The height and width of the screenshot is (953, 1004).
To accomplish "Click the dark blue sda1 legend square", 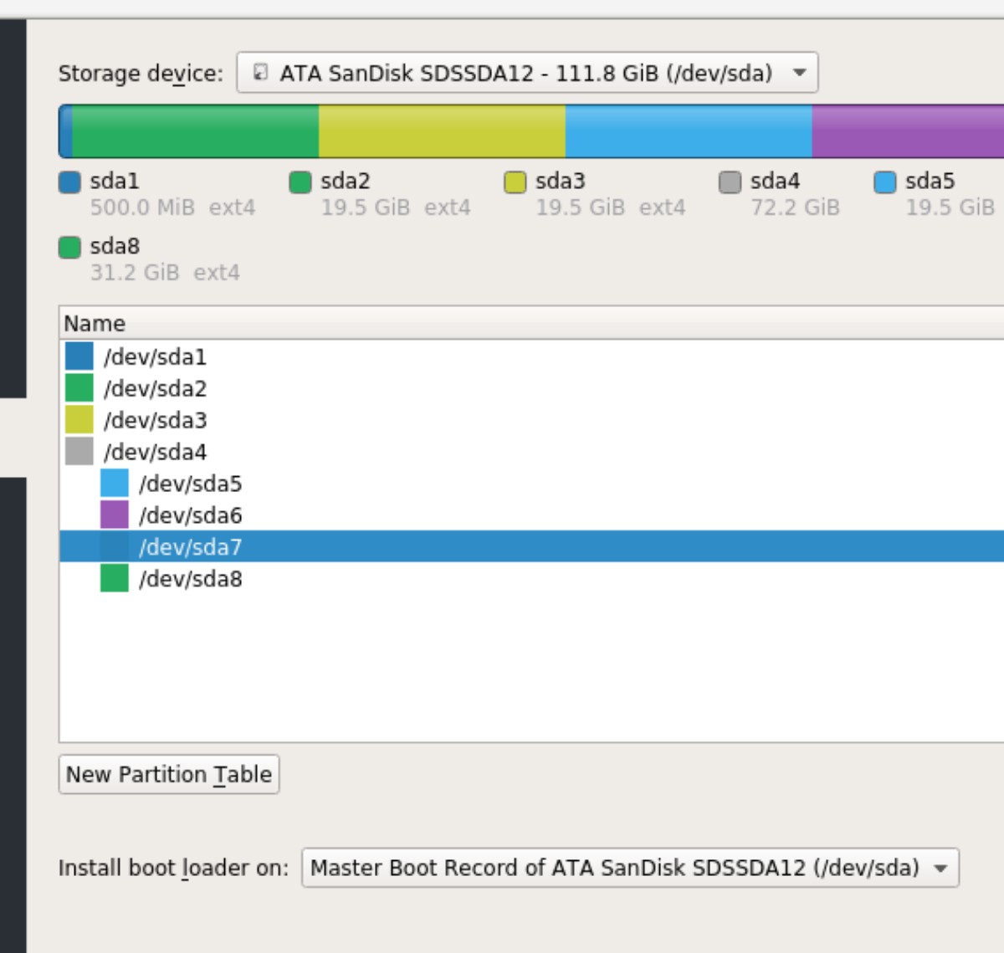I will point(69,182).
